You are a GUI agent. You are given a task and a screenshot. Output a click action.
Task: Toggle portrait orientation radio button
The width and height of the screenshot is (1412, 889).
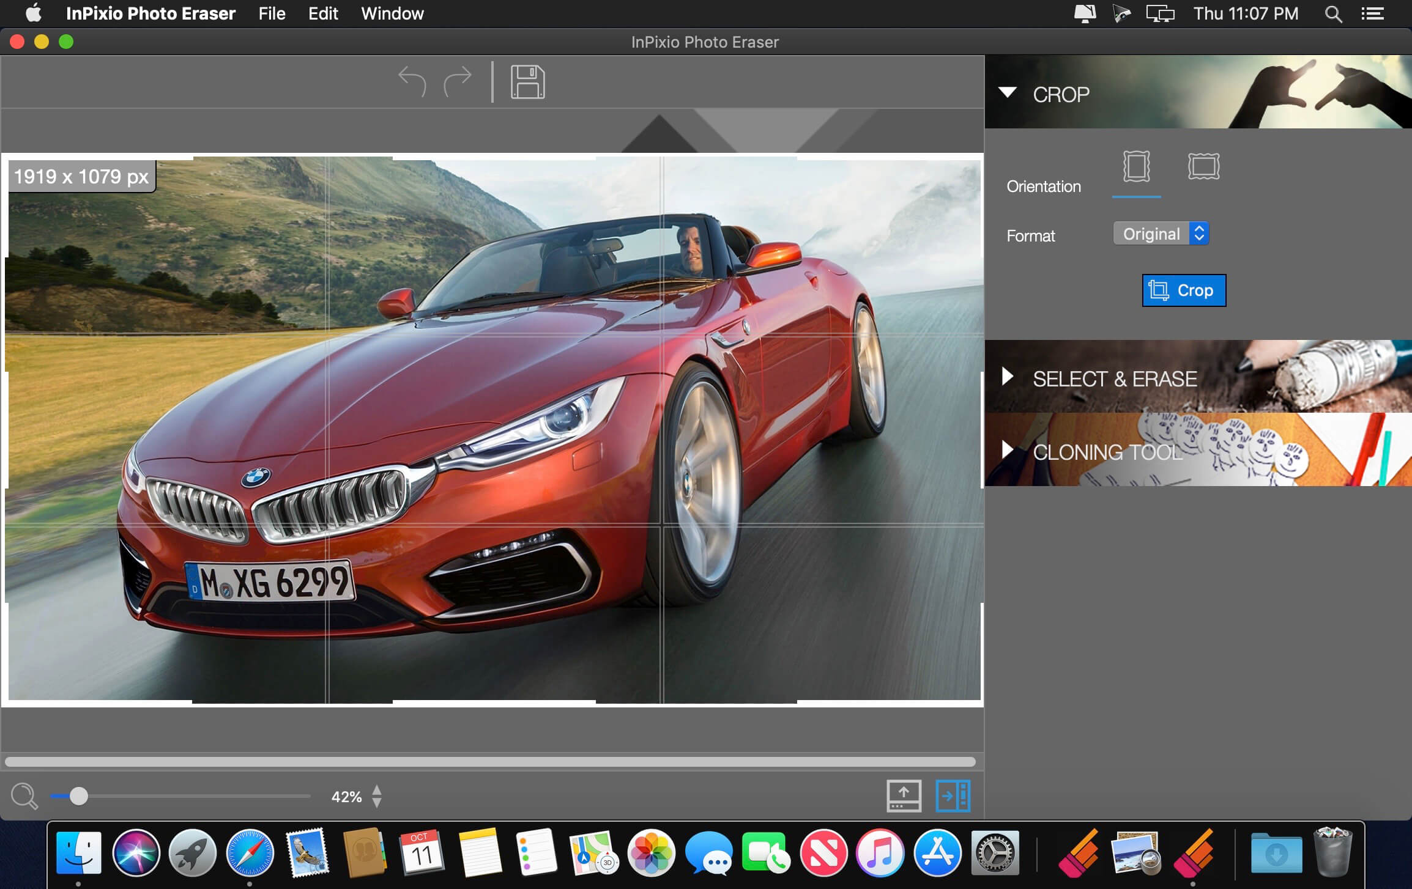1136,166
